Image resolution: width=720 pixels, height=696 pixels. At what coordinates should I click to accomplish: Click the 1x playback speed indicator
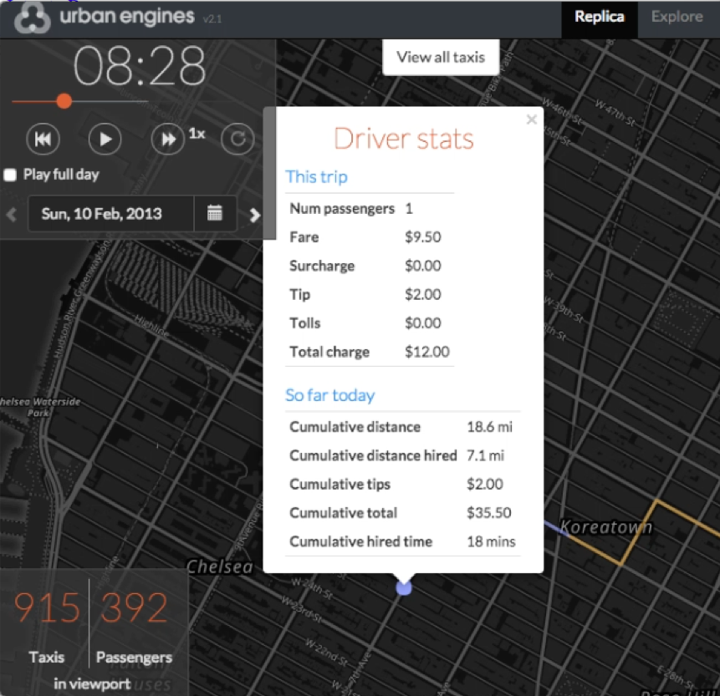click(x=197, y=134)
